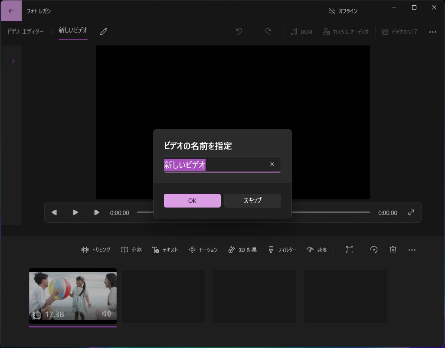Image resolution: width=445 pixels, height=348 pixels.
Task: Select the 新しいビデオ tab
Action: (72, 30)
